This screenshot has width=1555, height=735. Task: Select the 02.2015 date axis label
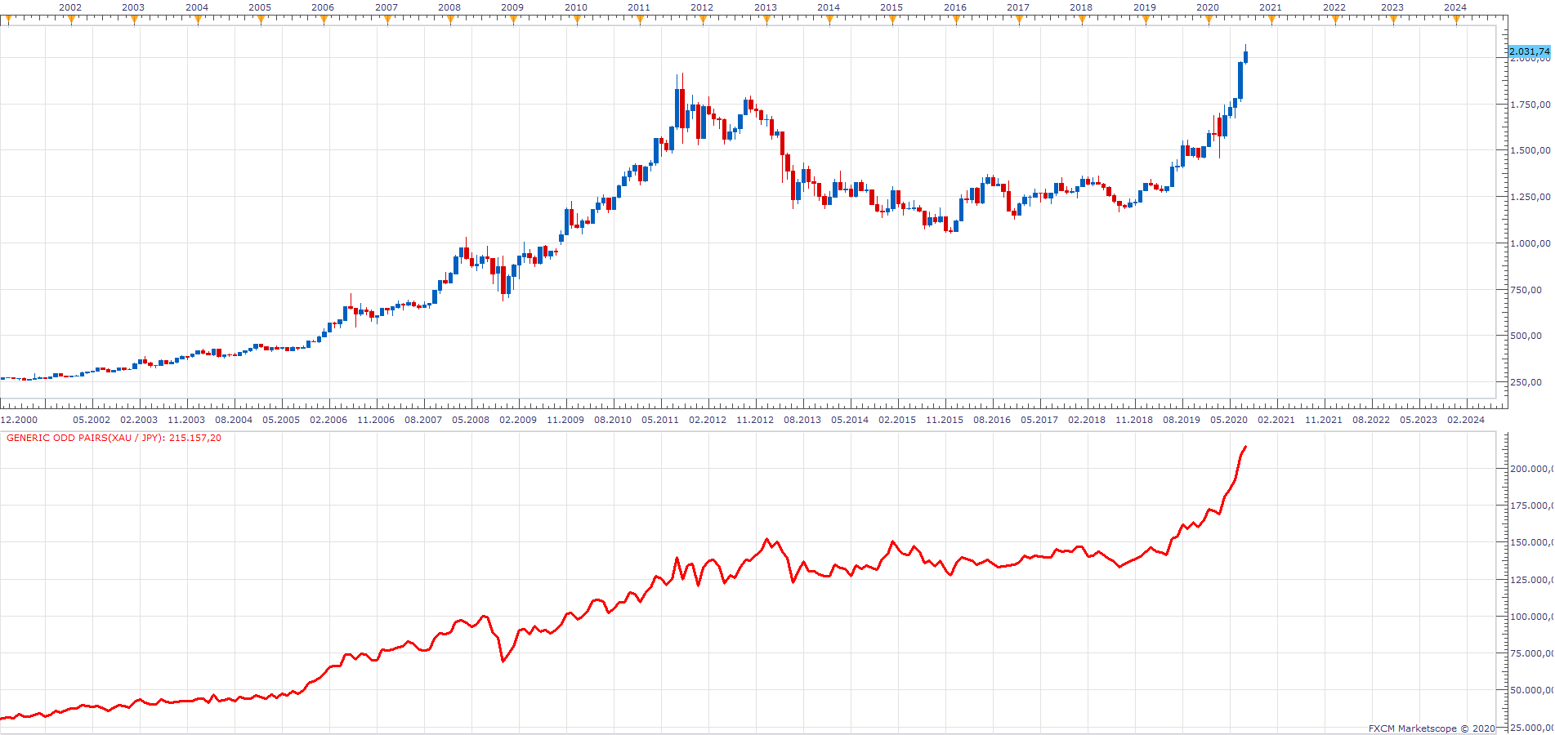point(897,420)
